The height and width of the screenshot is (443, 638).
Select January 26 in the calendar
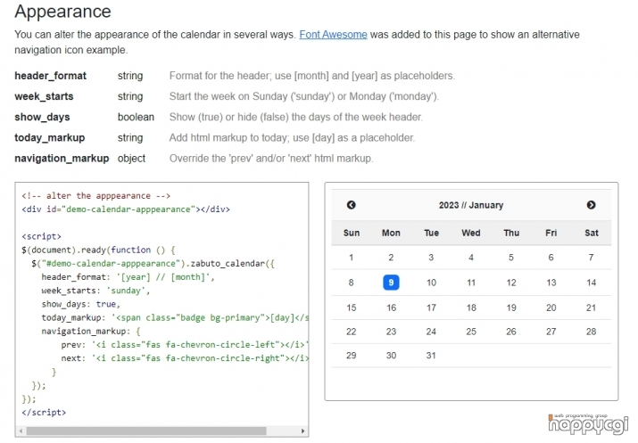click(511, 332)
